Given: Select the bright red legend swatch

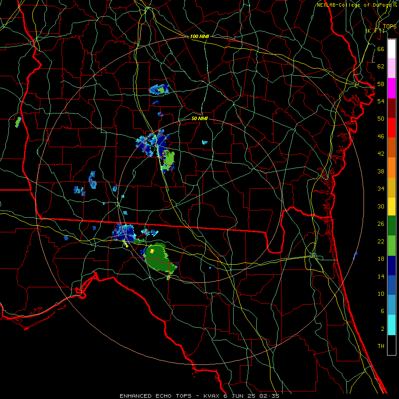Looking at the screenshot, I should [x=391, y=128].
